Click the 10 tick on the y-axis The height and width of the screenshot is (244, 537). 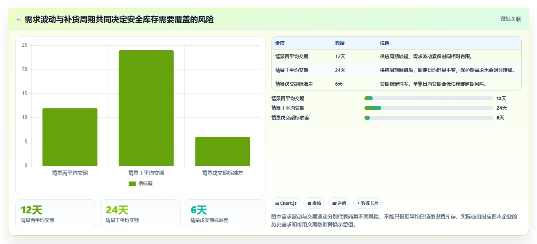(x=24, y=117)
